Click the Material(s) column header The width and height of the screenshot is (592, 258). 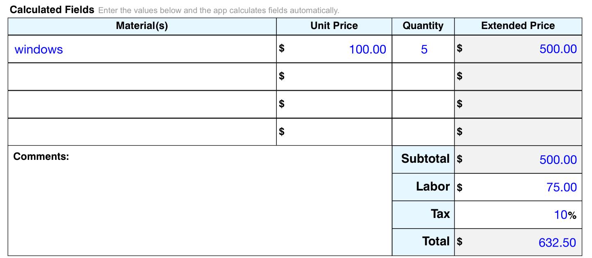coord(142,26)
